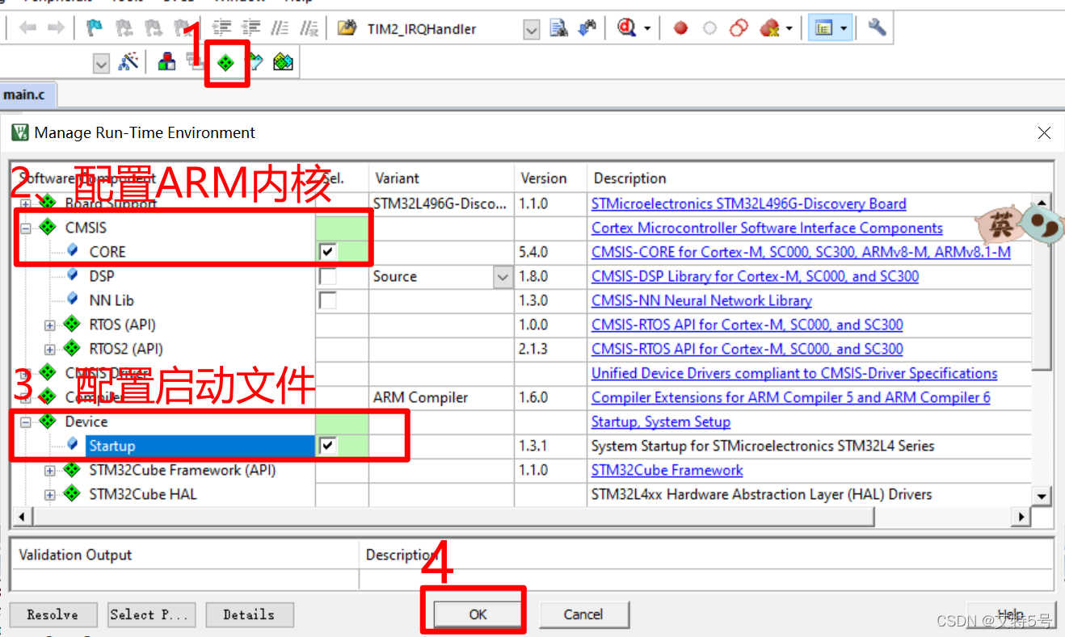Click the Select Software Packs icon
The width and height of the screenshot is (1065, 637).
(x=255, y=61)
